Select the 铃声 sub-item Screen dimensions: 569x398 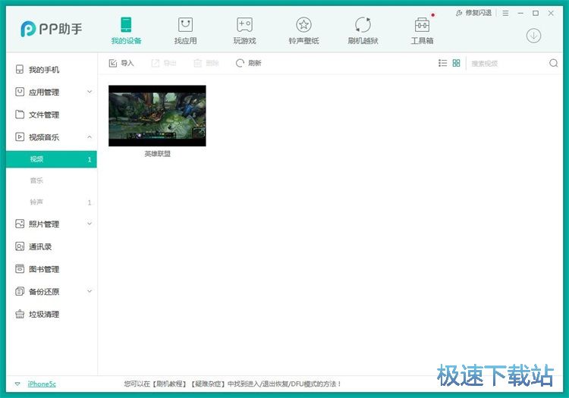(52, 202)
